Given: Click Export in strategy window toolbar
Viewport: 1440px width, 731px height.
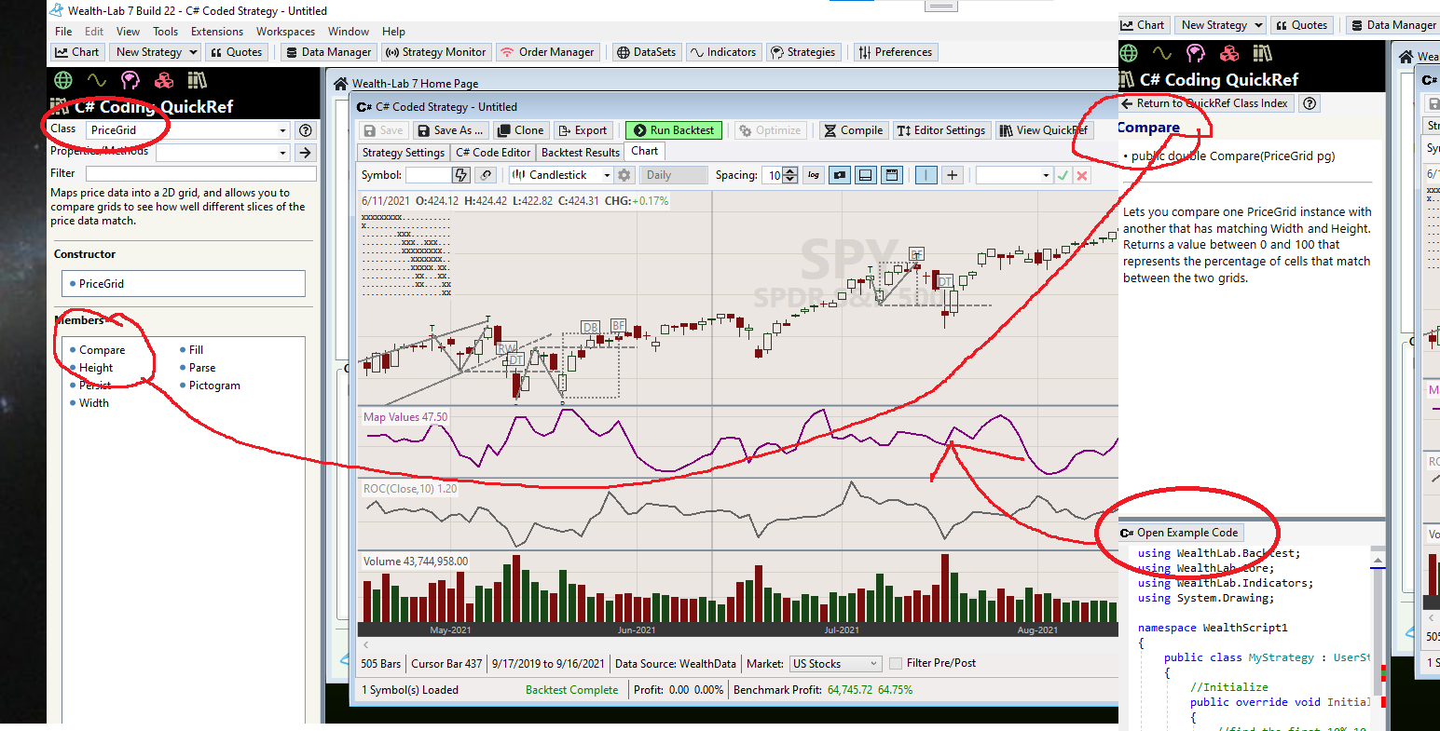Looking at the screenshot, I should tap(583, 130).
